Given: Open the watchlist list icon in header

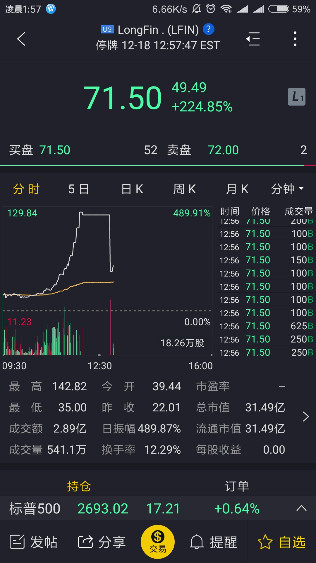Looking at the screenshot, I should tap(253, 39).
